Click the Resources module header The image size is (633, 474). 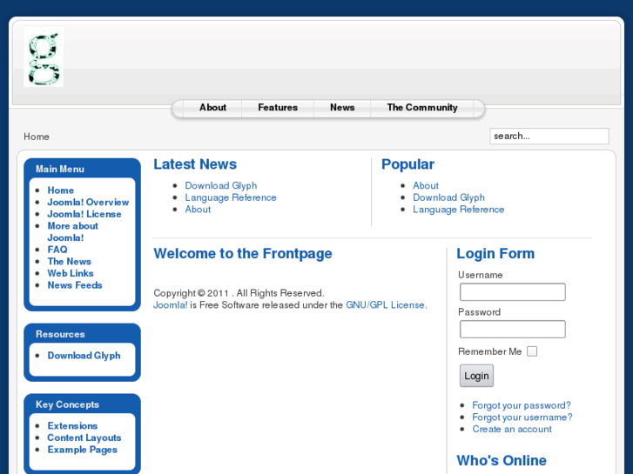(x=60, y=334)
